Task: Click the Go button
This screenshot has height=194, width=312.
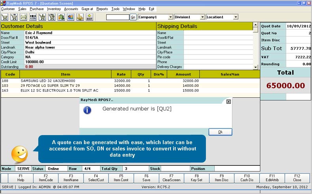Action: [x=133, y=17]
